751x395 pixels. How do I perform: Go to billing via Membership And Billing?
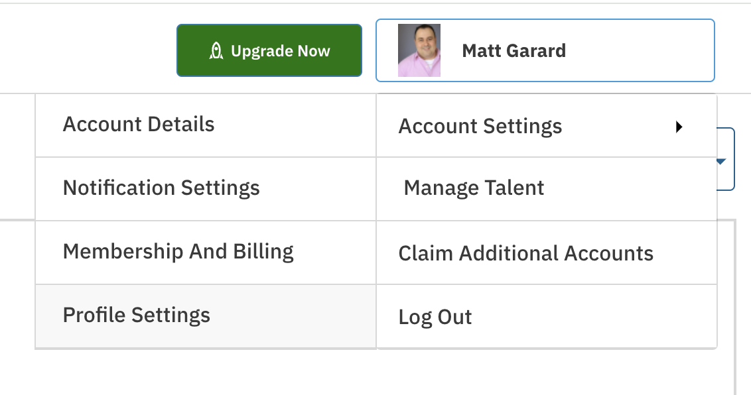(206, 252)
